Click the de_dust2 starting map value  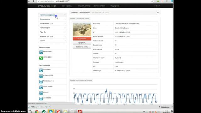click(x=118, y=58)
